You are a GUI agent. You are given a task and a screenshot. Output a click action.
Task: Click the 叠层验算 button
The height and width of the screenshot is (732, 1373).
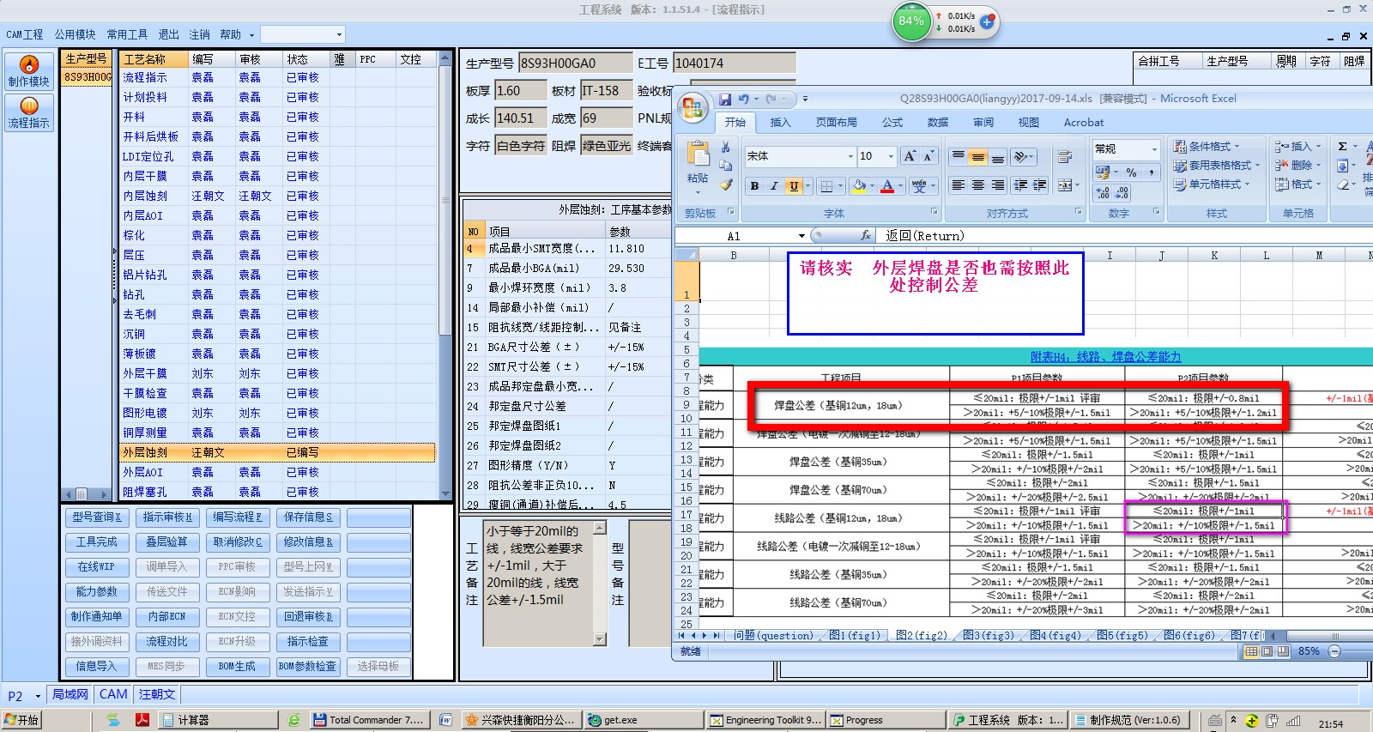click(166, 541)
